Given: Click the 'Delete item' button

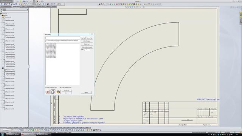Looking at the screenshot, I should (x=87, y=44).
